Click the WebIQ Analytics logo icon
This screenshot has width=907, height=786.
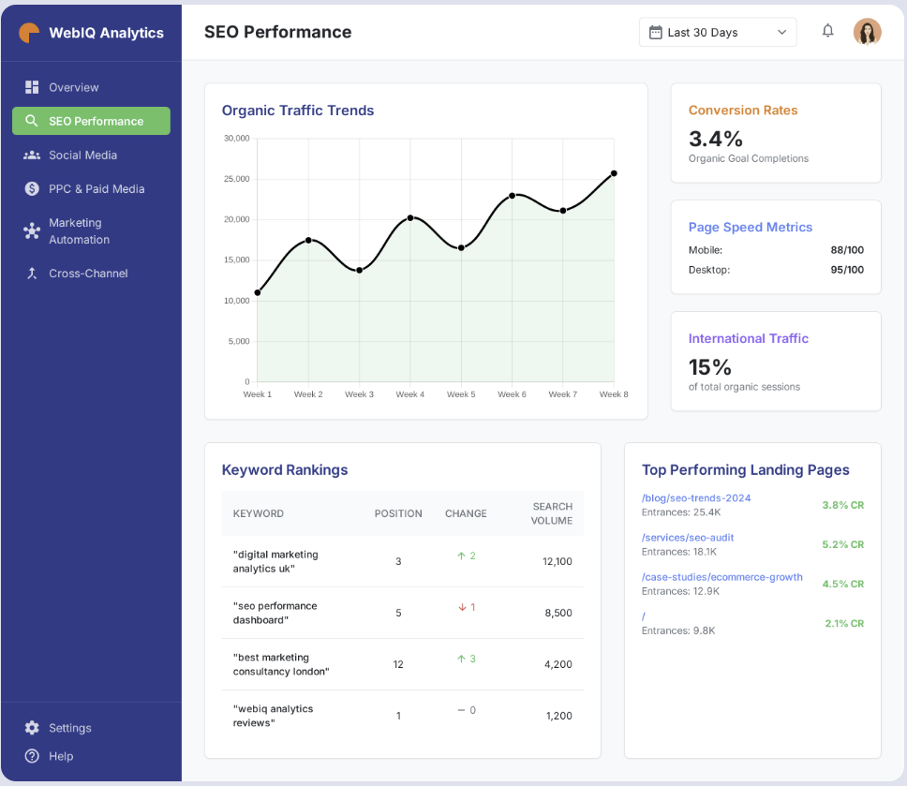click(30, 33)
